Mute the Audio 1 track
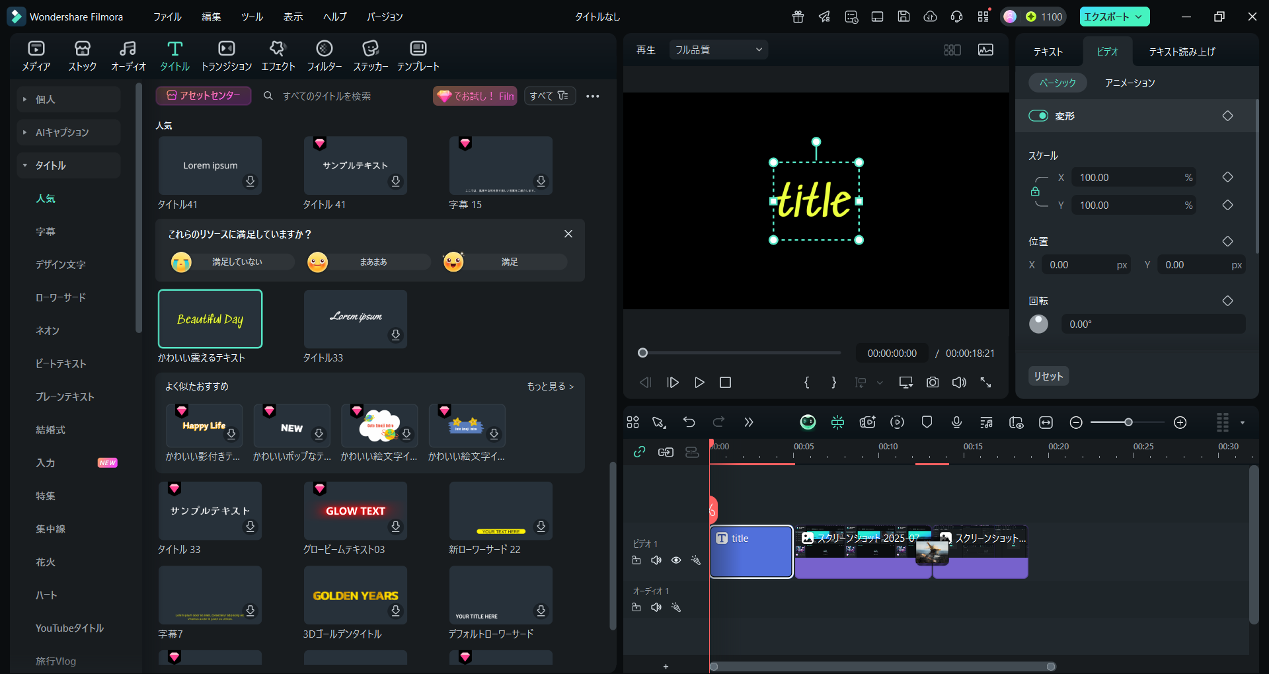The width and height of the screenshot is (1269, 674). [x=656, y=607]
